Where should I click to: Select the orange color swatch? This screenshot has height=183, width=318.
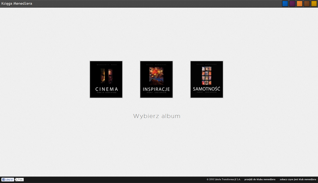(300, 4)
